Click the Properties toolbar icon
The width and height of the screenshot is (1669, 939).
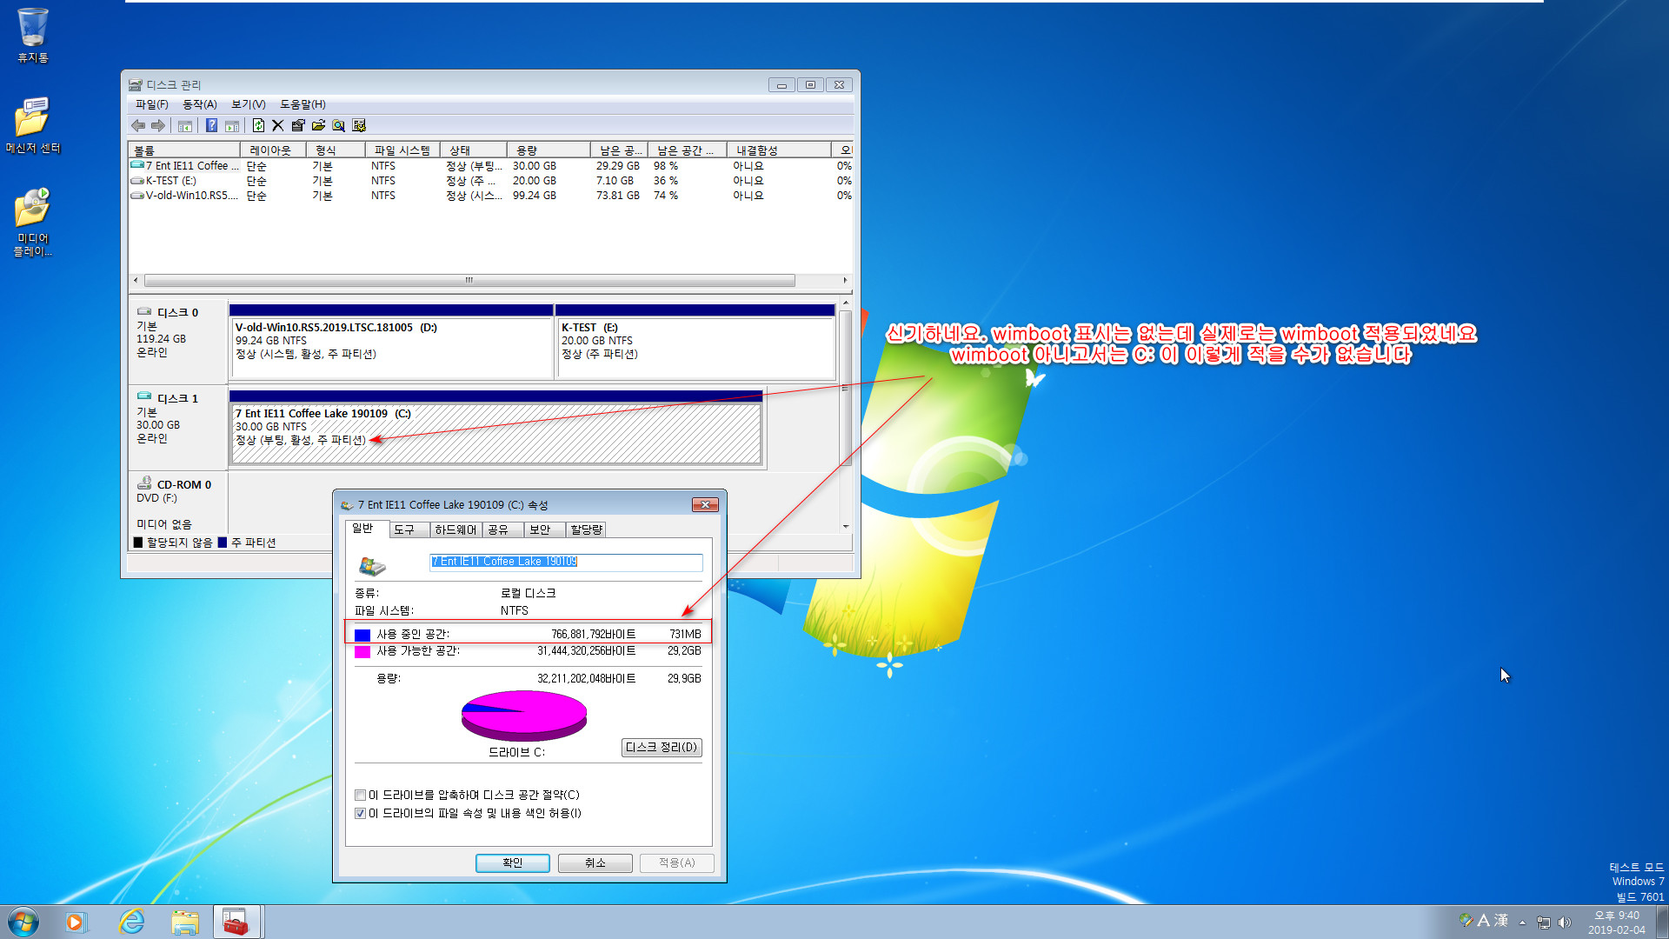[x=298, y=125]
